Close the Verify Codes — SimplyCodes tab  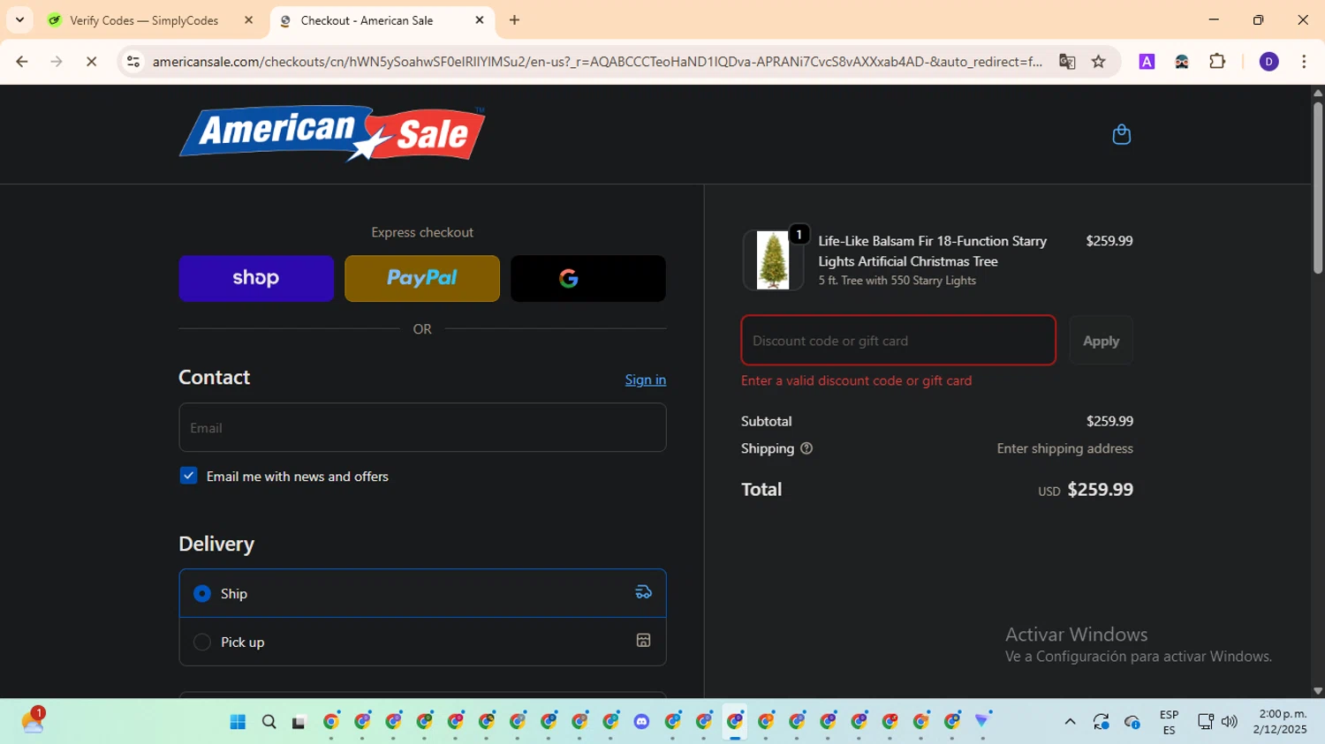pos(248,20)
